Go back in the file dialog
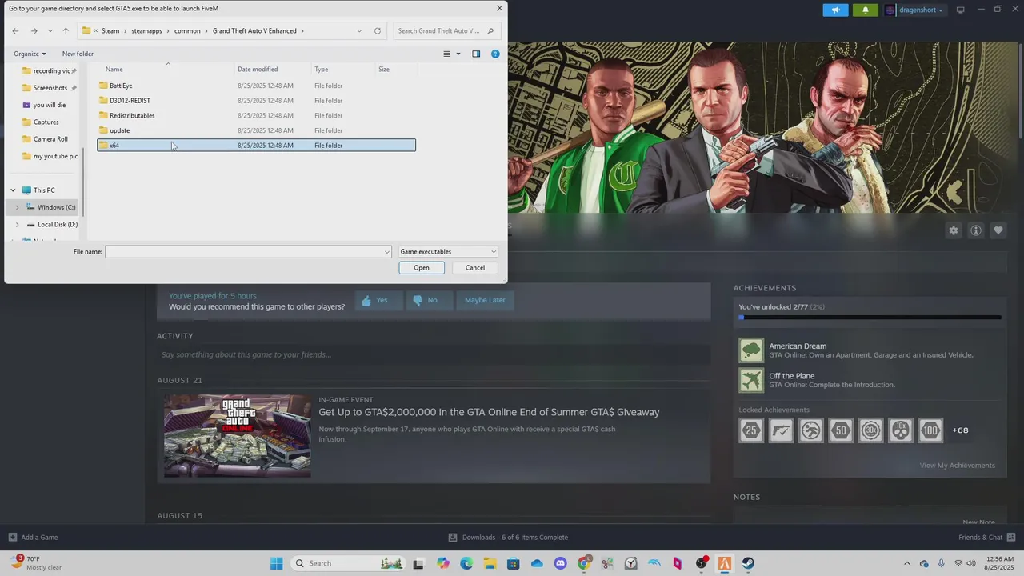Viewport: 1024px width, 576px height. pos(15,30)
